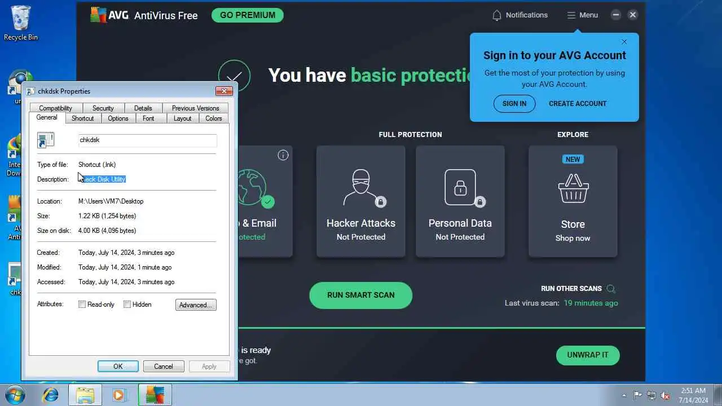Viewport: 722px width, 406px height.
Task: Click the SIGN IN button
Action: click(514, 104)
